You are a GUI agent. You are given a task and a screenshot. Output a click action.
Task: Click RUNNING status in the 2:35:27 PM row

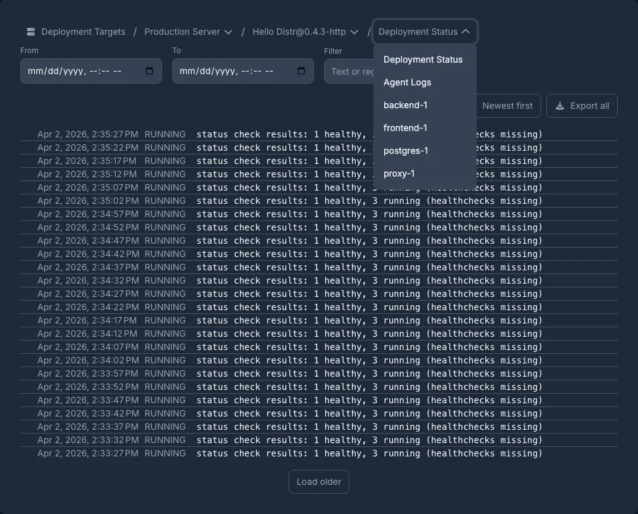pyautogui.click(x=165, y=134)
